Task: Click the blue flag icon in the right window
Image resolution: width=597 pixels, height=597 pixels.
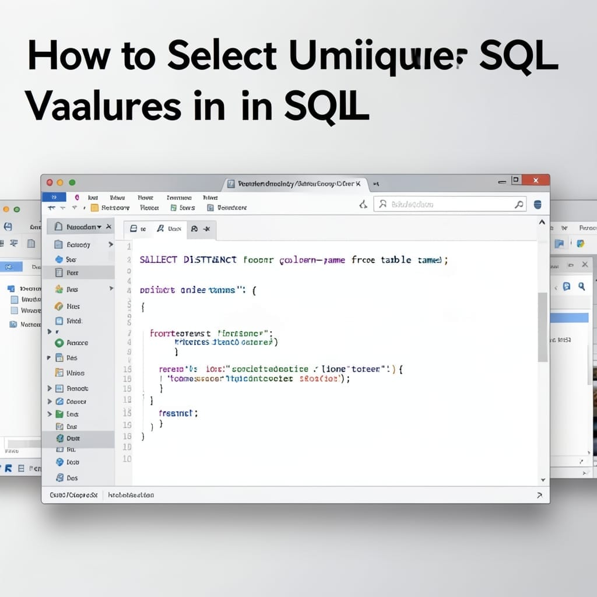Action: click(x=559, y=244)
